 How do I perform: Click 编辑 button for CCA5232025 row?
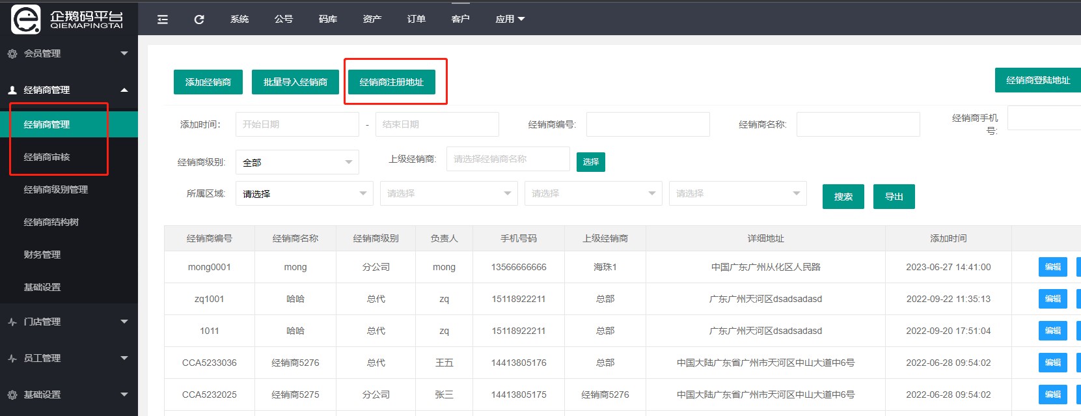(x=1053, y=395)
